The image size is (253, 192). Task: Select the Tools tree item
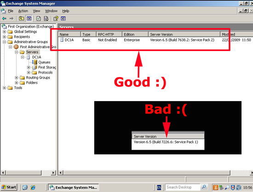[x=18, y=88]
